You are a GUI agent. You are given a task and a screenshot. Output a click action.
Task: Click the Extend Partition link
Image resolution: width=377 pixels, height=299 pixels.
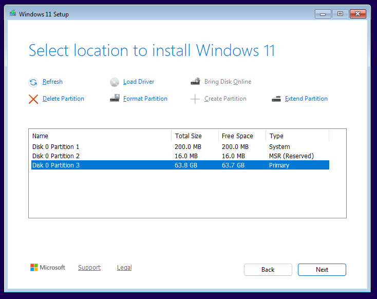tap(306, 99)
